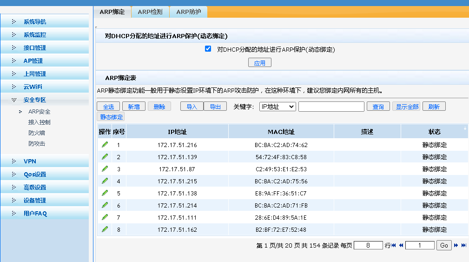This screenshot has width=469, height=262.
Task: Open 防攻击 submenu item
Action: coord(37,143)
